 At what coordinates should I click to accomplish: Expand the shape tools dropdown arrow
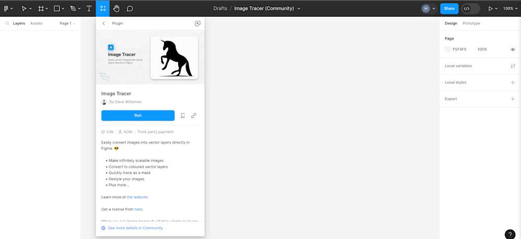(63, 9)
